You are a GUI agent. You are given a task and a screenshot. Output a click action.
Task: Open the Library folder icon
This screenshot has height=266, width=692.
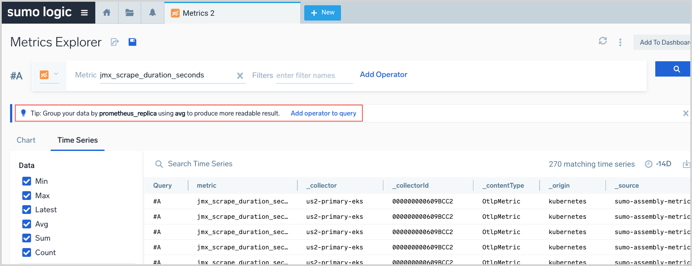(129, 13)
